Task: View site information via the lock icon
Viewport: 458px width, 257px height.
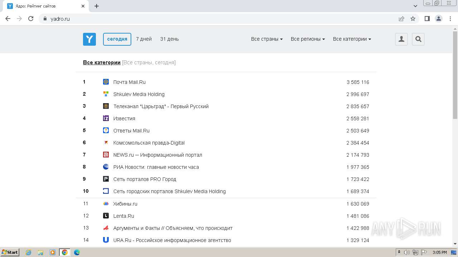Action: 45,19
